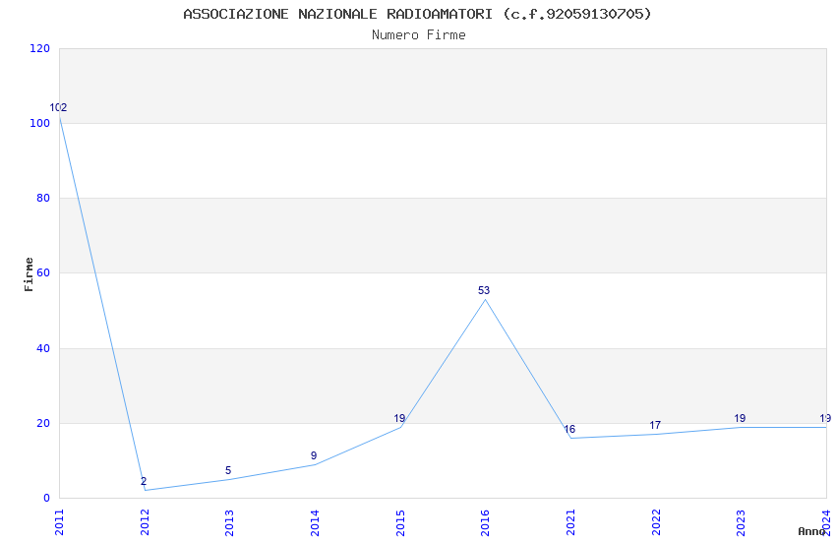The image size is (836, 541).
Task: Select x-axis year label 2021
Action: 570,522
